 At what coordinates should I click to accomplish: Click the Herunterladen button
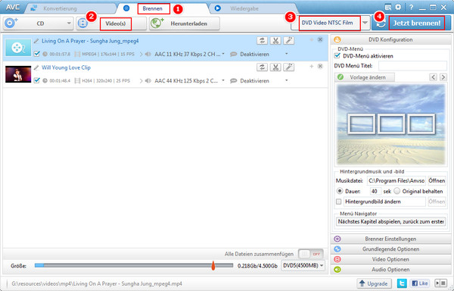[x=185, y=23]
